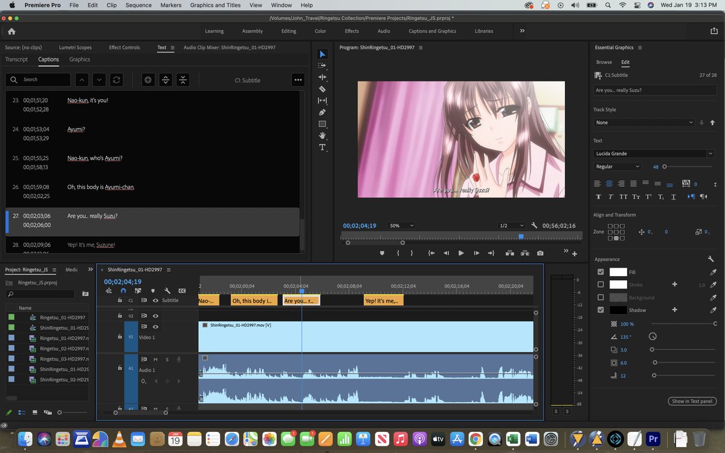The image size is (725, 453).
Task: Solo the Audio 1 track
Action: tap(167, 359)
